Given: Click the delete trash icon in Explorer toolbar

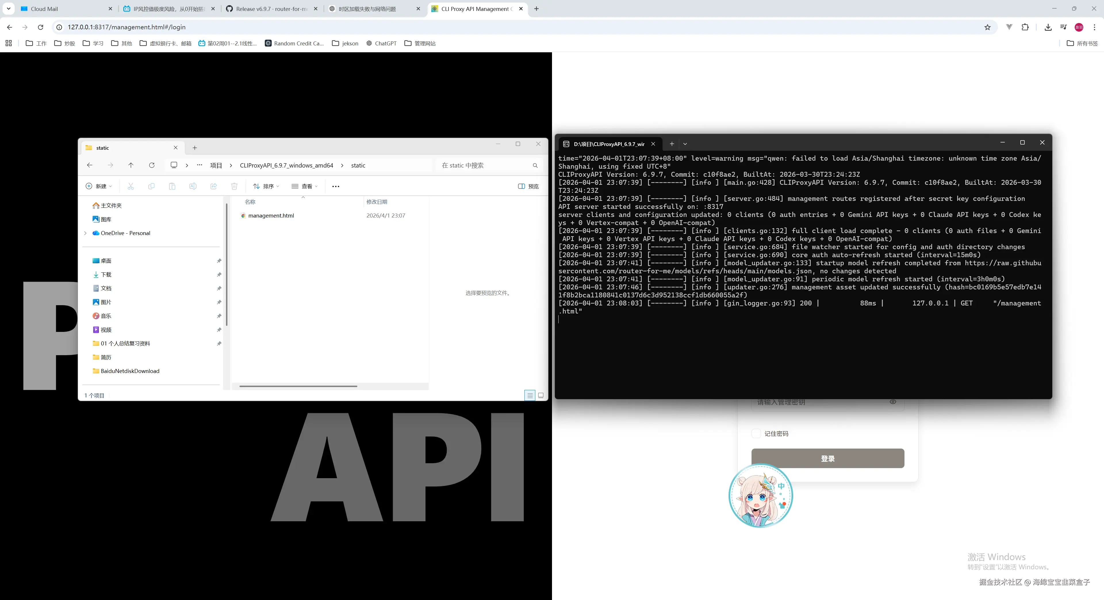Looking at the screenshot, I should (234, 186).
